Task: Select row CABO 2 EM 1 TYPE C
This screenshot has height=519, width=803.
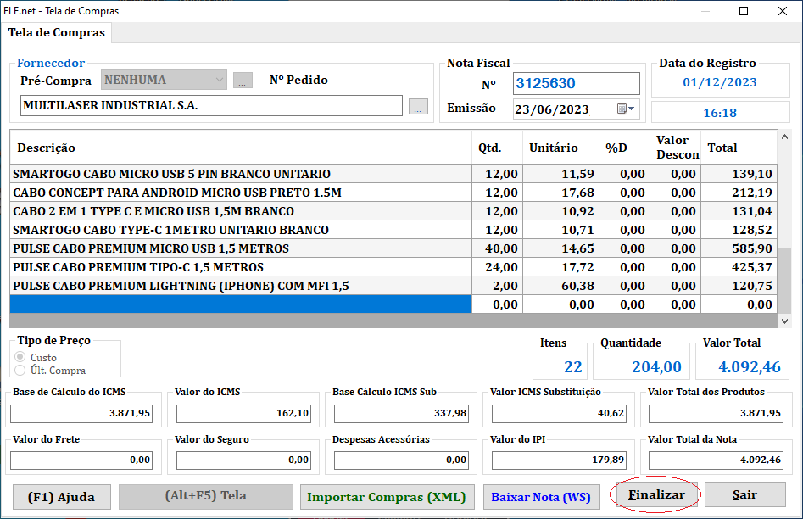Action: point(393,211)
